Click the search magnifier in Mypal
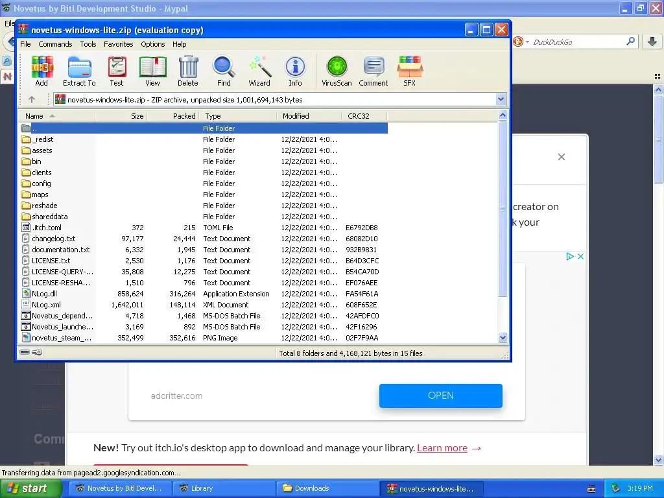 [x=630, y=41]
